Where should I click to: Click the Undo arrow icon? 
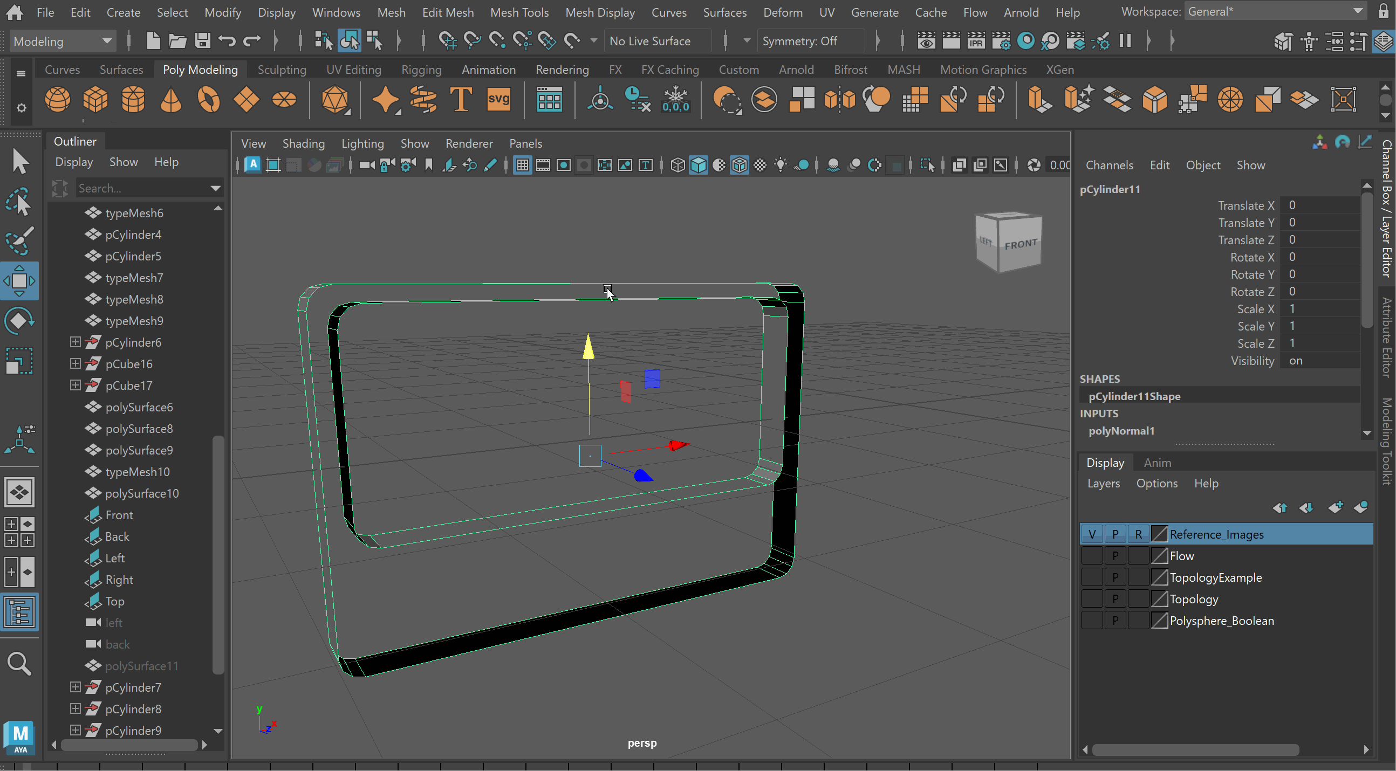coord(227,41)
